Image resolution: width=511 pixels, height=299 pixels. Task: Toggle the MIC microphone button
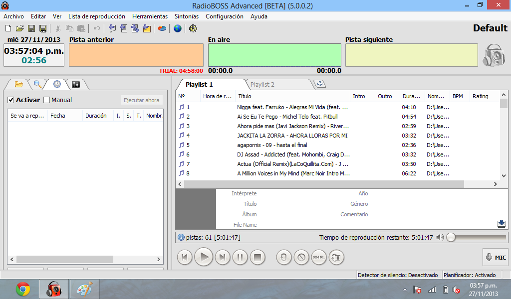pyautogui.click(x=496, y=257)
